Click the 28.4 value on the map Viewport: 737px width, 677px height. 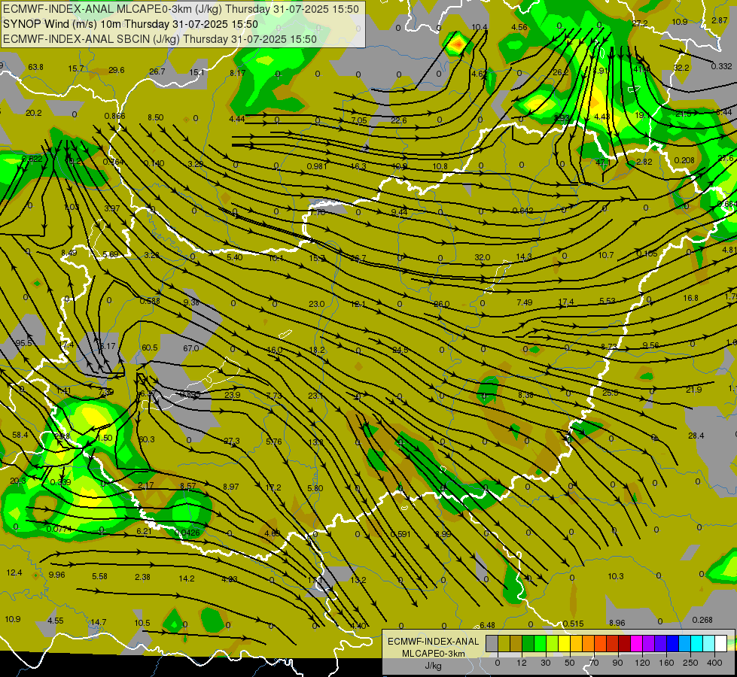coord(696,436)
